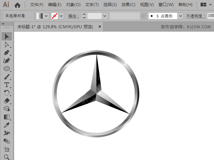Select the Curvature tool

(7, 61)
